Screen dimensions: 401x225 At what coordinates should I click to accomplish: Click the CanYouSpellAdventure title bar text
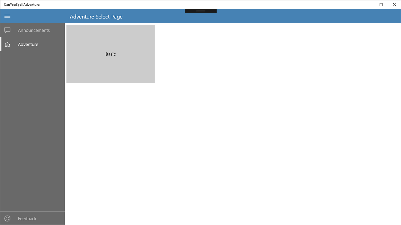pos(21,5)
